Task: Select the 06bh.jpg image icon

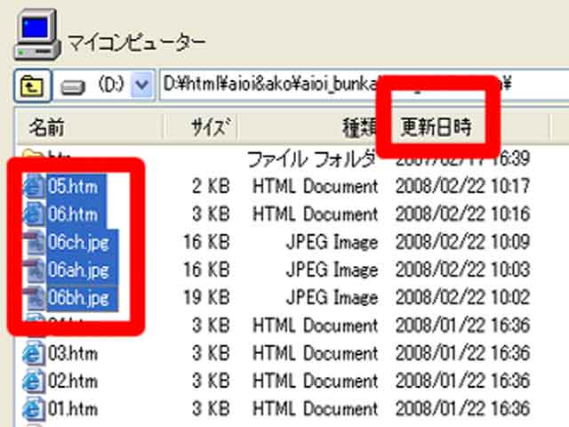Action: (x=35, y=297)
